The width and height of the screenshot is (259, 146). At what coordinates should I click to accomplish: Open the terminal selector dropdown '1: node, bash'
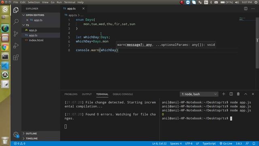tap(199, 94)
